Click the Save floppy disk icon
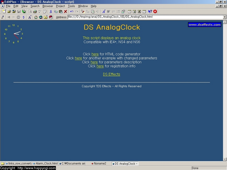 (19, 12)
